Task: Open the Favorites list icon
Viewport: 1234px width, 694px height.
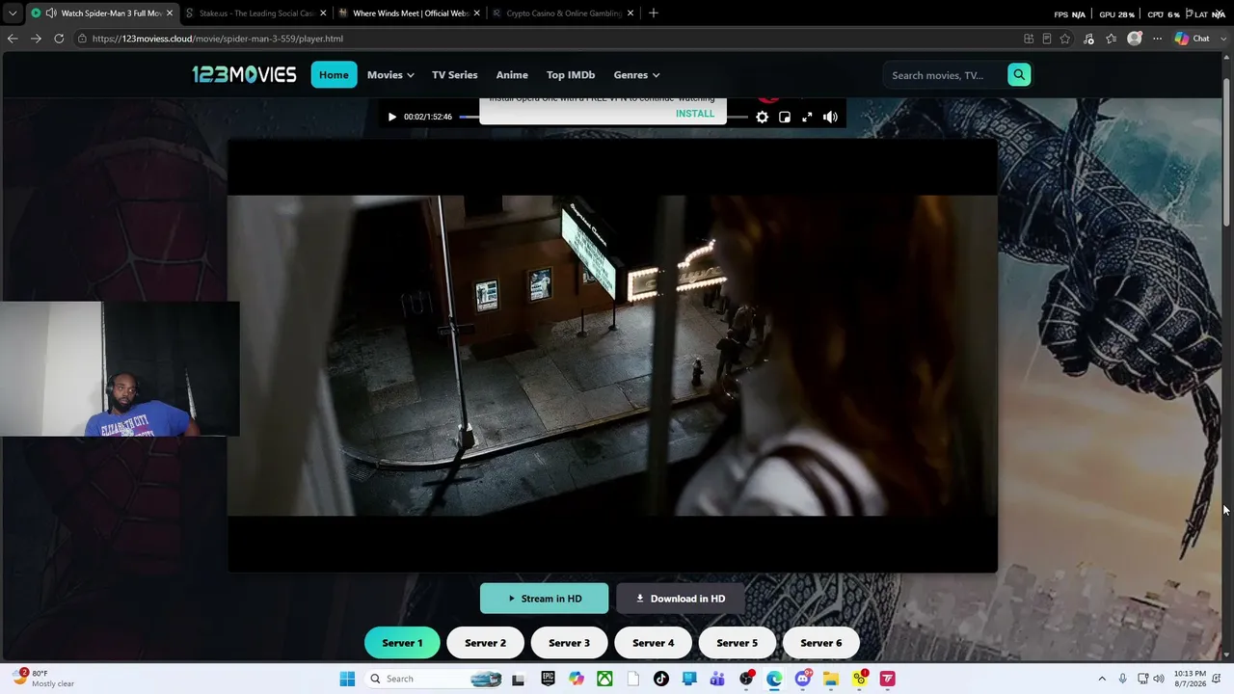Action: 1112,39
